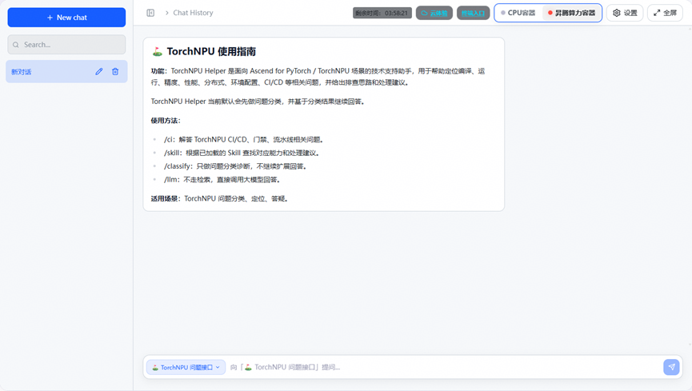Select the 剩余时间 countdown badge

point(382,13)
